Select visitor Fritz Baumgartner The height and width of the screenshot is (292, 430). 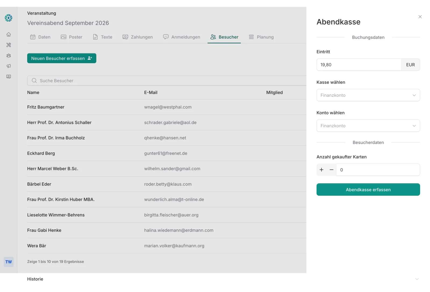coord(46,107)
